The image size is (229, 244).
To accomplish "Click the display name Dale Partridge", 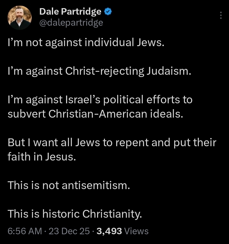I will (x=70, y=12).
